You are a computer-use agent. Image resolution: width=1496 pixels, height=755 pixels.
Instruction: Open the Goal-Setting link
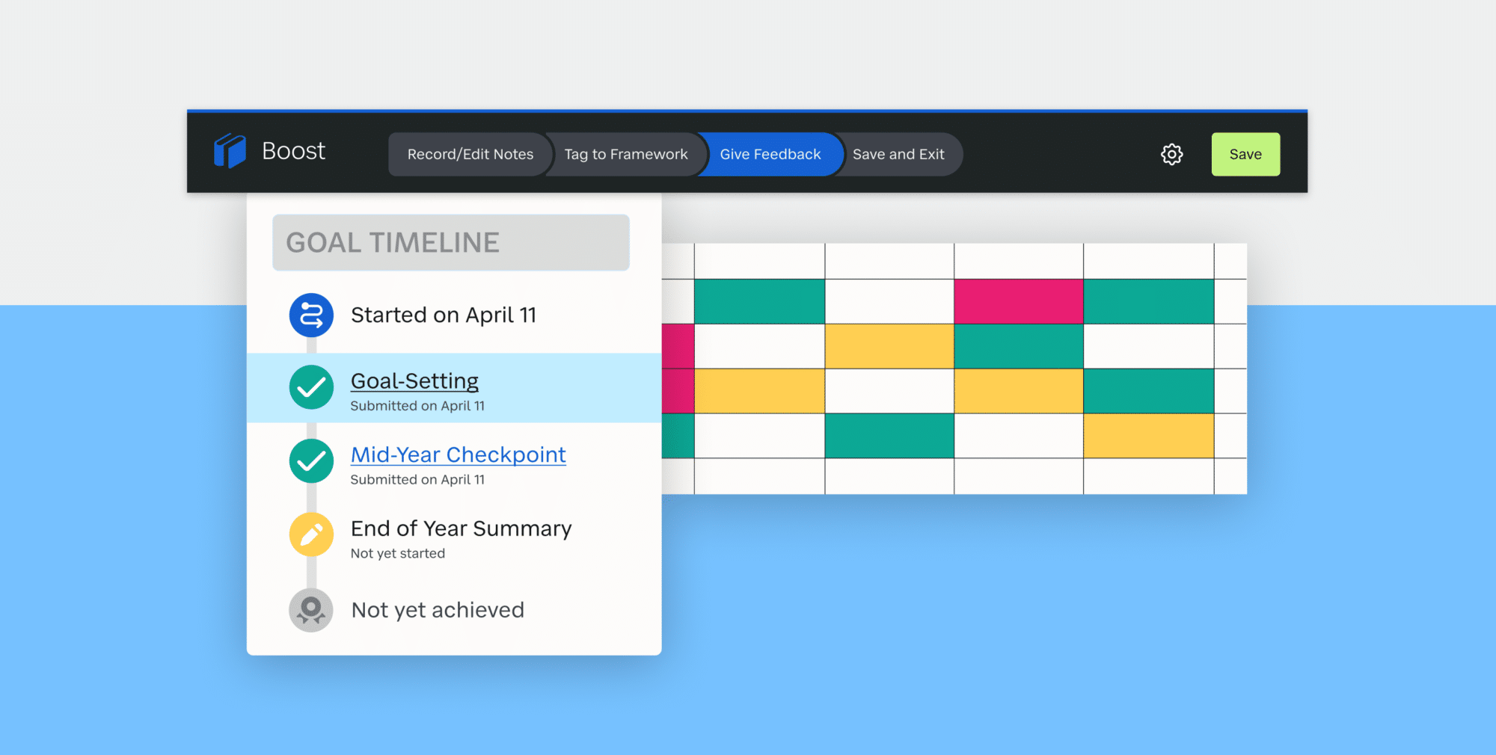point(414,381)
